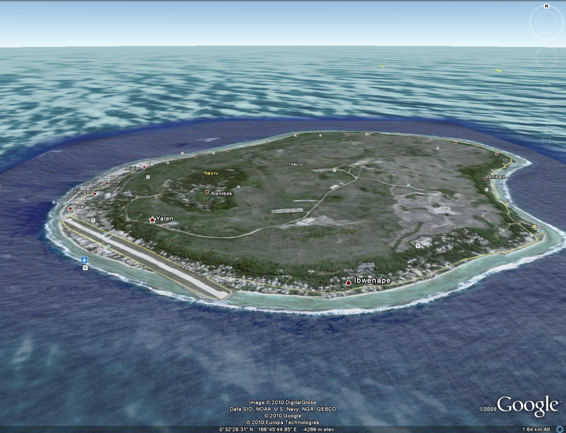Click the gray Nauru label at island center
The image size is (566, 433).
pos(296,163)
